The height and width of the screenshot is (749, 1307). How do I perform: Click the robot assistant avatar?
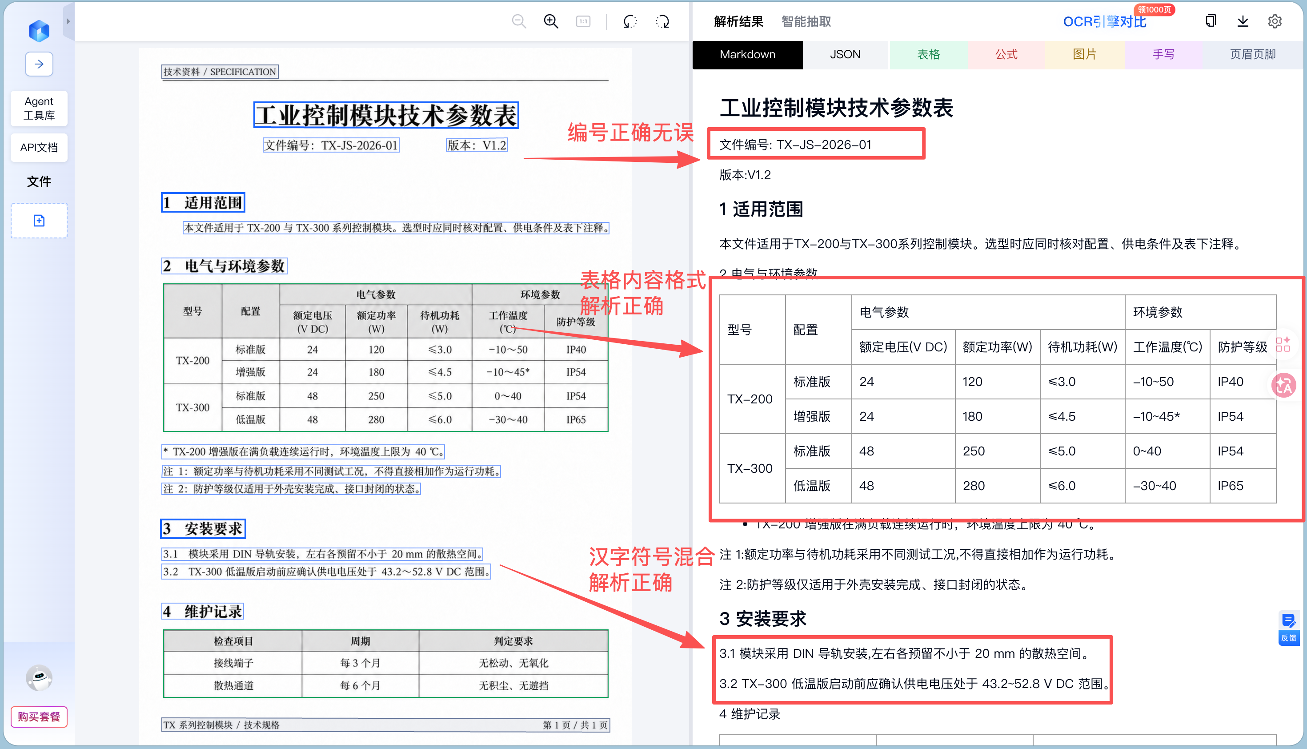pyautogui.click(x=39, y=677)
